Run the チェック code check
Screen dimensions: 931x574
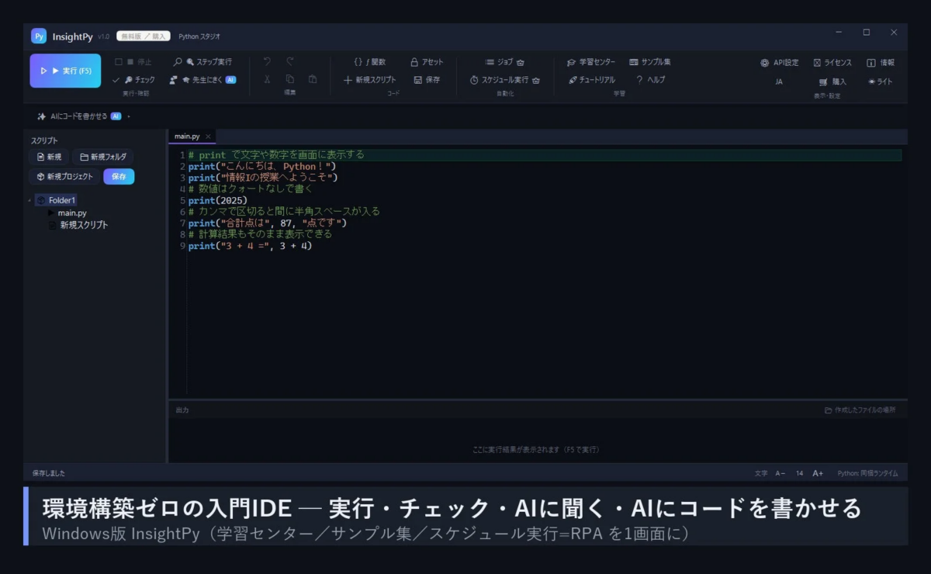(133, 80)
